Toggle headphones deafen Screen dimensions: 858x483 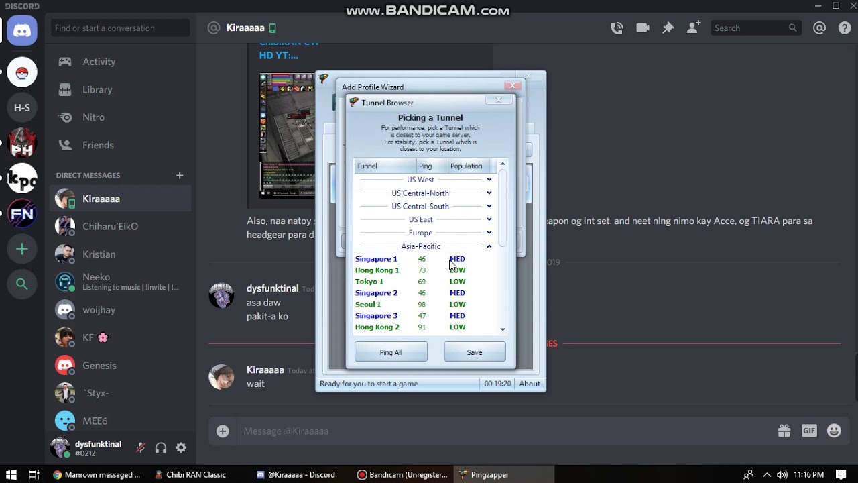pyautogui.click(x=161, y=448)
